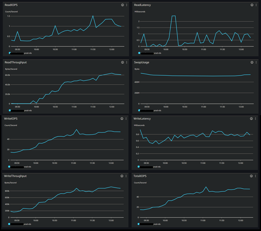Screen dimensions: 261x231
Task: Click the prod-rds legend label under WriteLatency
Action: (157, 167)
